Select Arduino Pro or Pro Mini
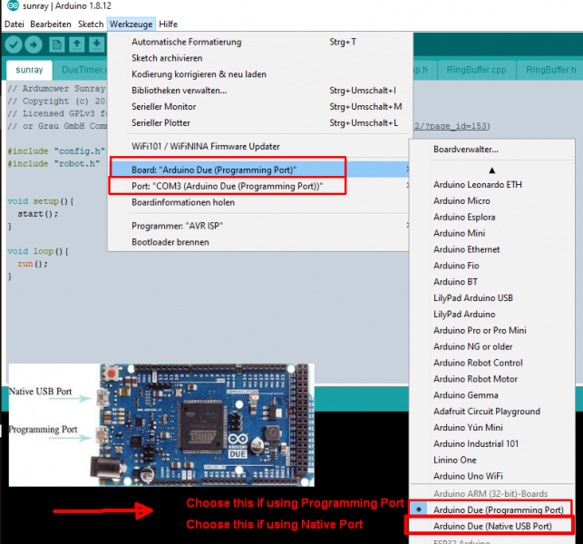 [492, 331]
